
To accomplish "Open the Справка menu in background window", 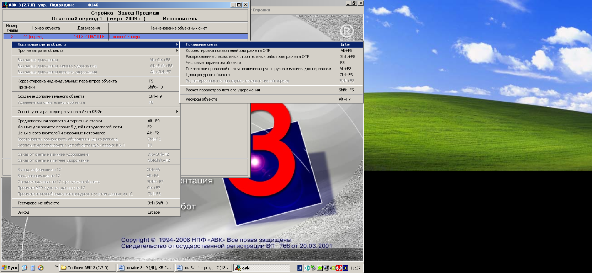I will point(261,10).
